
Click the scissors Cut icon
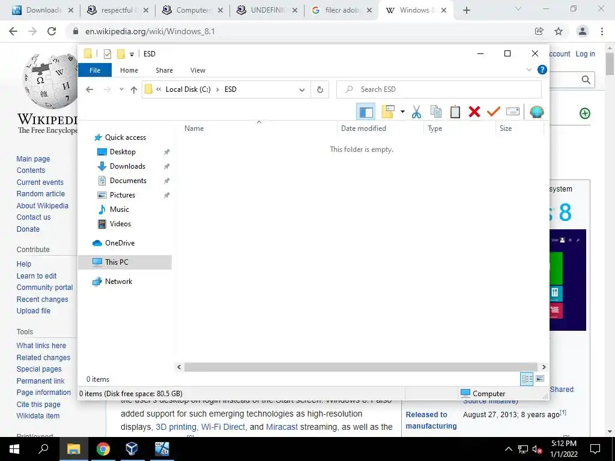(416, 112)
